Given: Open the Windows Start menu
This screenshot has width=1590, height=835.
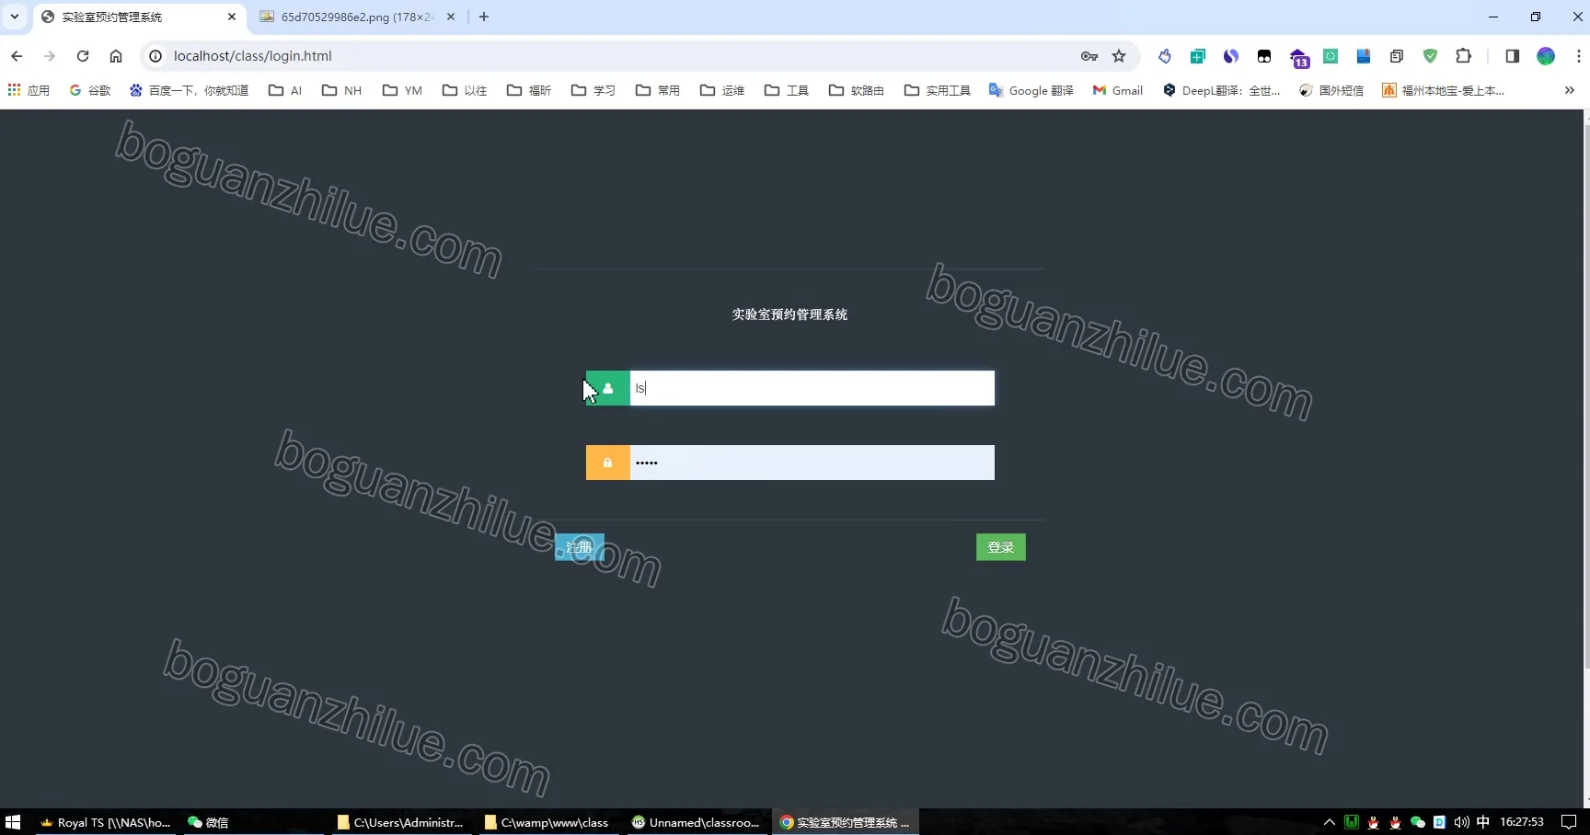Looking at the screenshot, I should 13,822.
